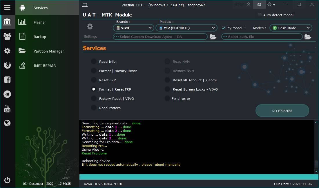
Task: Select Reset Screen Locks - VIVO option
Action: point(167,89)
